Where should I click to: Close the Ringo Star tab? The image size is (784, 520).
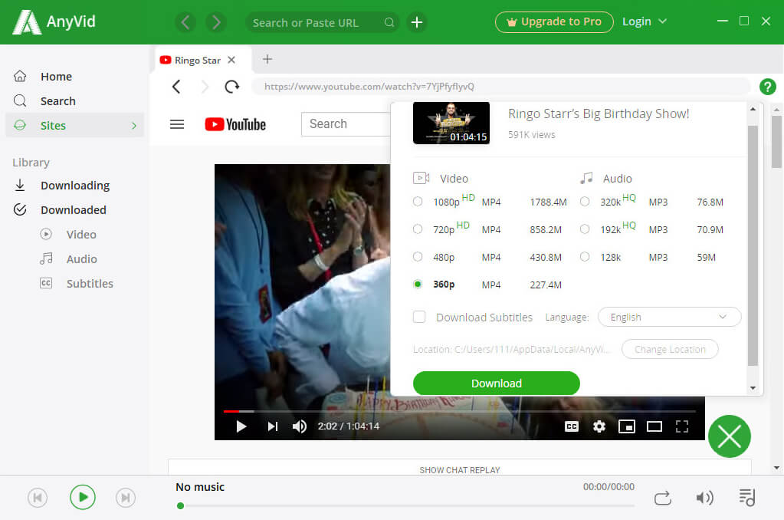pyautogui.click(x=231, y=60)
